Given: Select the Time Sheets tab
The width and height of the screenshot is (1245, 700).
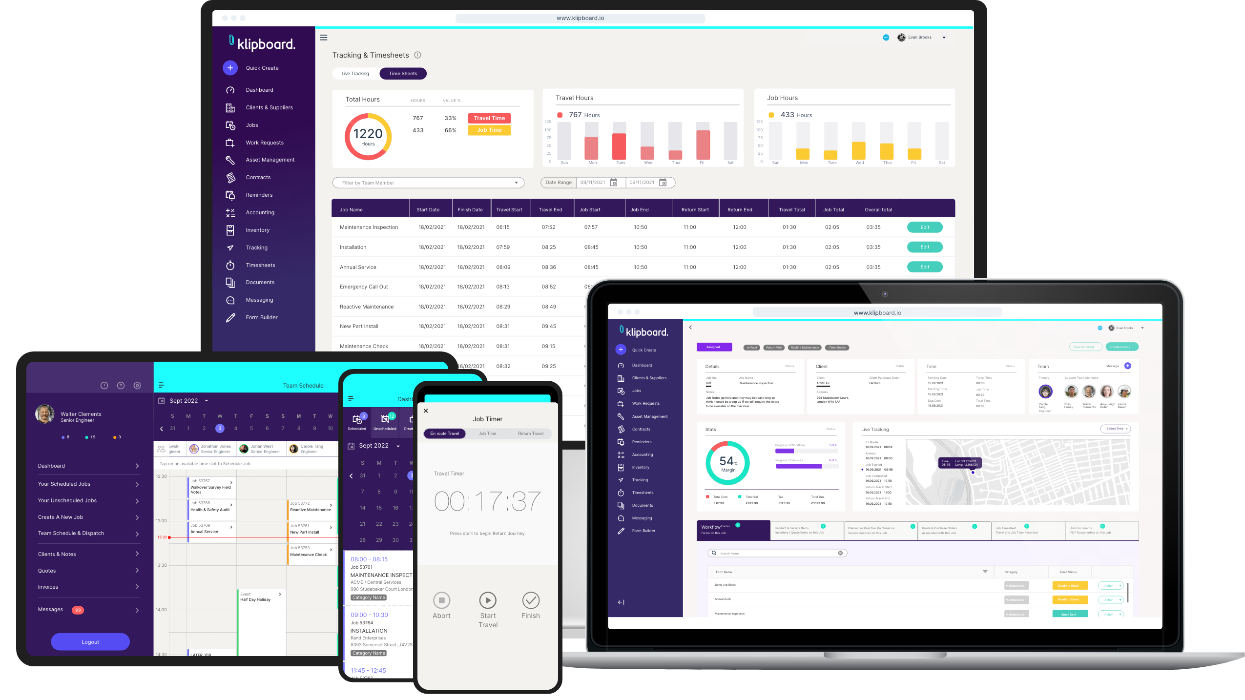Looking at the screenshot, I should click(403, 74).
